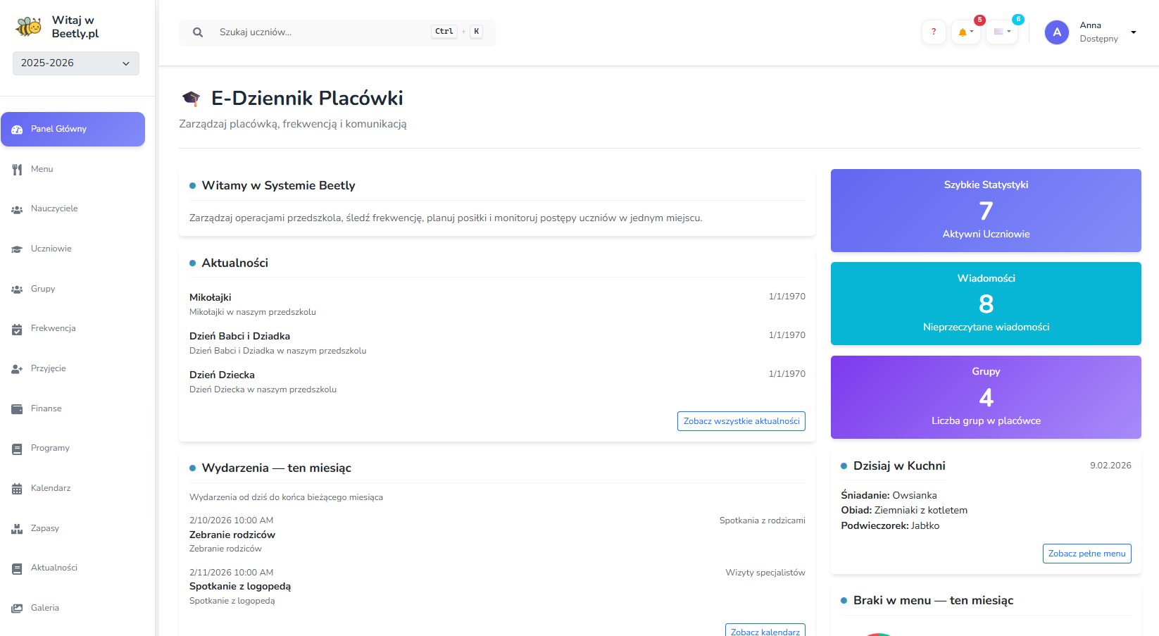1159x636 pixels.
Task: Open the Mikołajki news entry
Action: coord(211,297)
